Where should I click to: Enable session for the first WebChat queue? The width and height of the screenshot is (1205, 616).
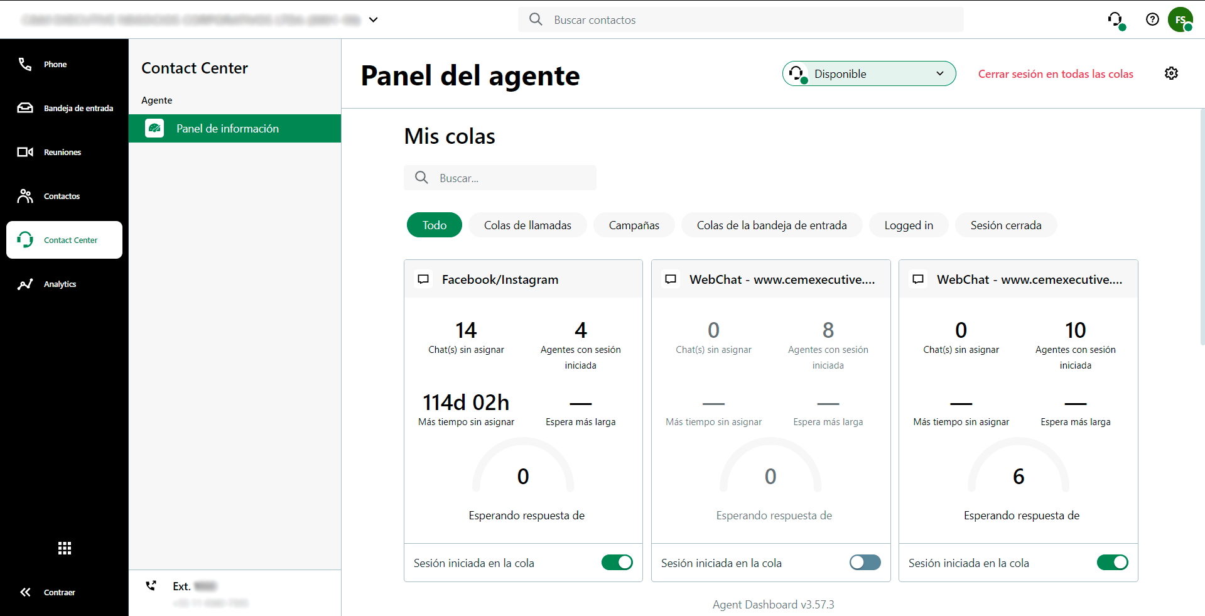865,562
